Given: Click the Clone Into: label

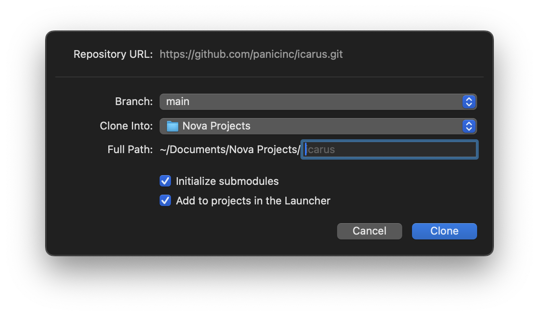Looking at the screenshot, I should (x=126, y=126).
